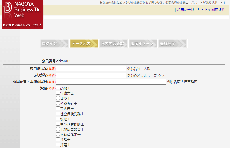Viewport: 230px width, 148px height.
Task: Focus the 専門家氏名 name input field
Action: click(x=91, y=69)
